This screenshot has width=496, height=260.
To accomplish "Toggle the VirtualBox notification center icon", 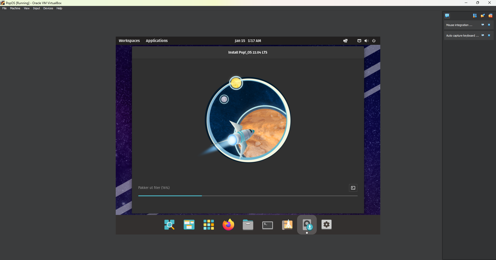I will [447, 16].
